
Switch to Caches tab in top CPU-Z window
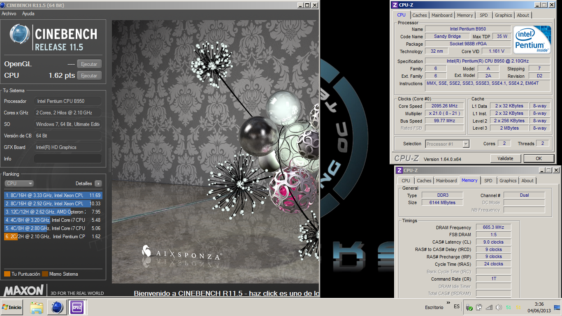420,15
